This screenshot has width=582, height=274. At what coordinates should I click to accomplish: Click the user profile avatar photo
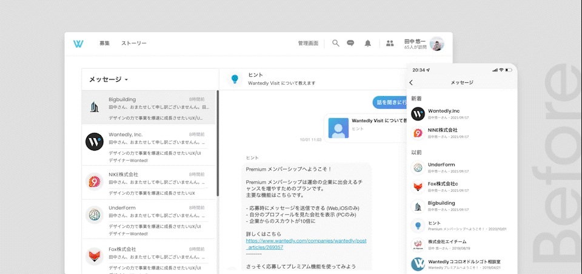tap(436, 44)
